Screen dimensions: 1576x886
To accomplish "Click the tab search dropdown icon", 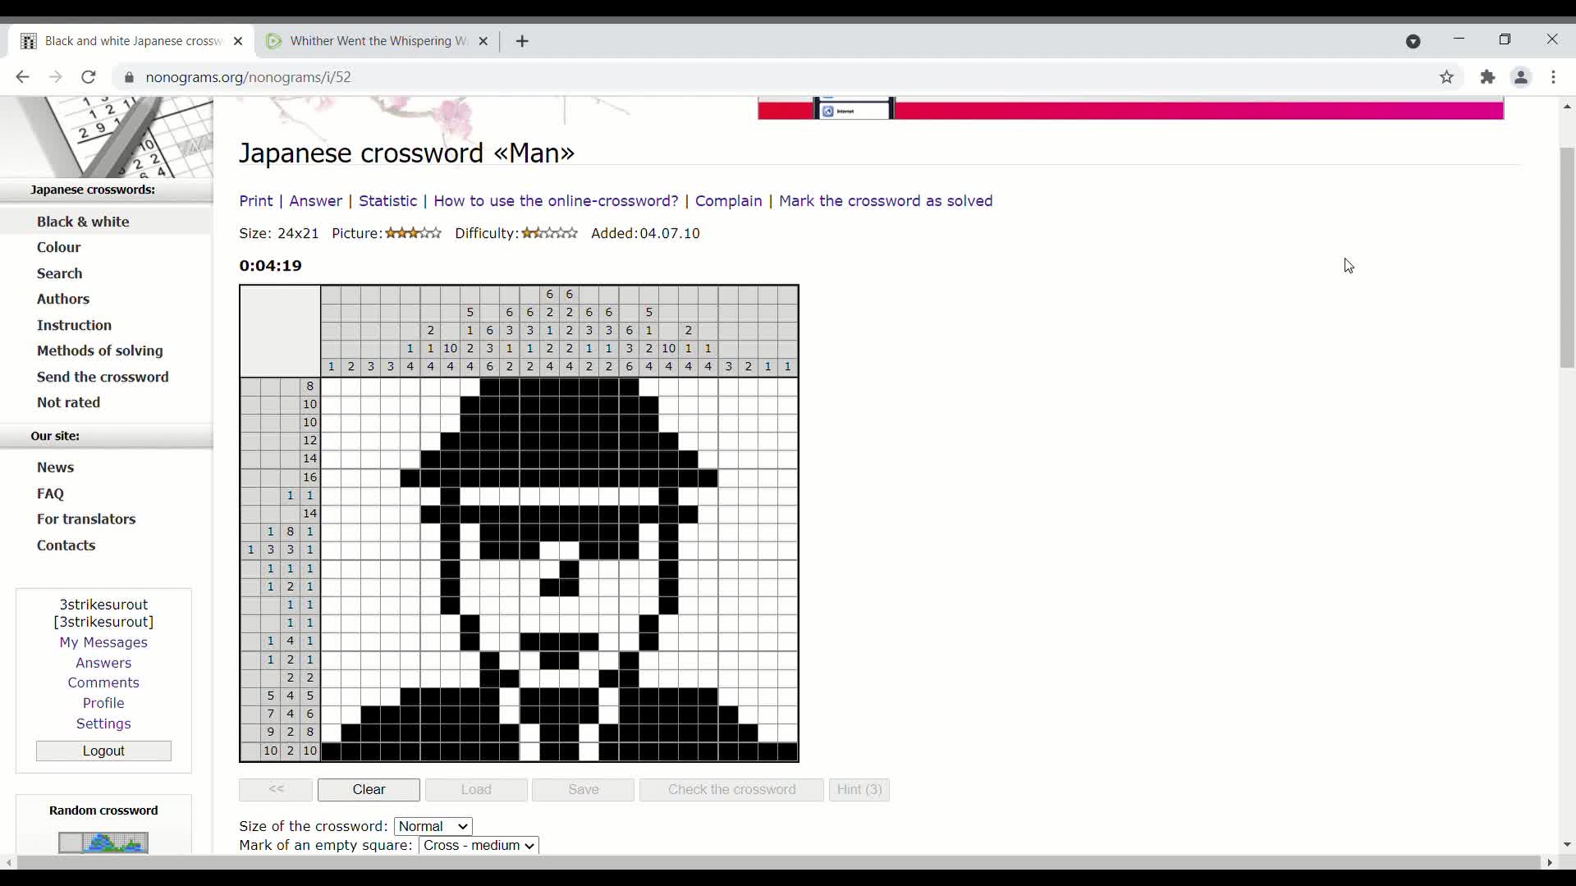I will coord(1413,41).
